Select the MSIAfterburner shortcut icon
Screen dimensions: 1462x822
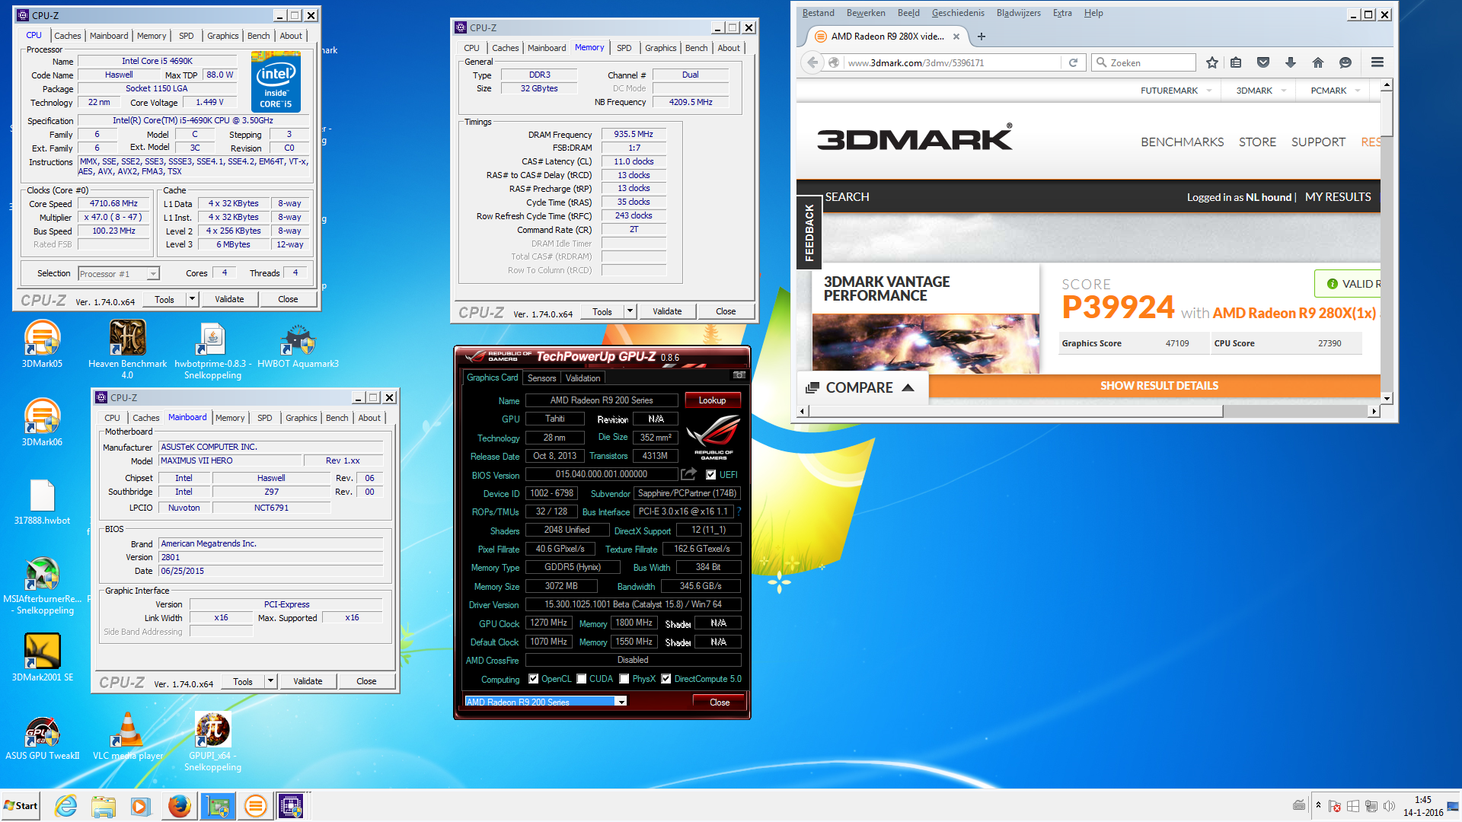click(x=42, y=585)
